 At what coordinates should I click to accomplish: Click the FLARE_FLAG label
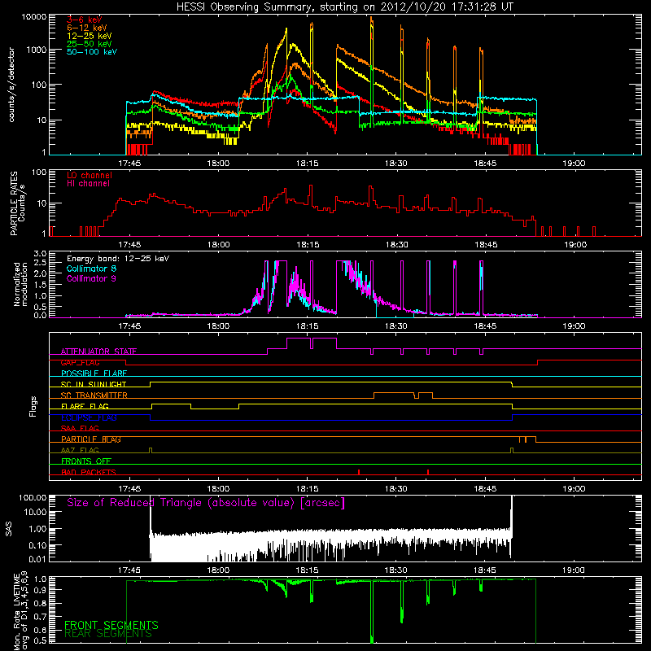pos(85,406)
